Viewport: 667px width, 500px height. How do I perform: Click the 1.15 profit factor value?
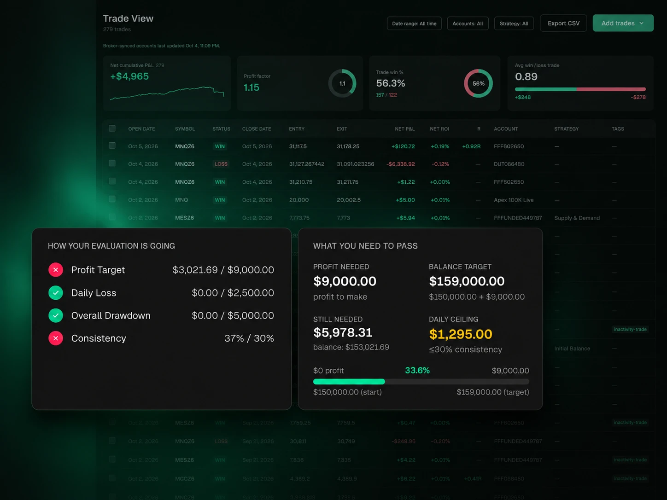coord(251,87)
